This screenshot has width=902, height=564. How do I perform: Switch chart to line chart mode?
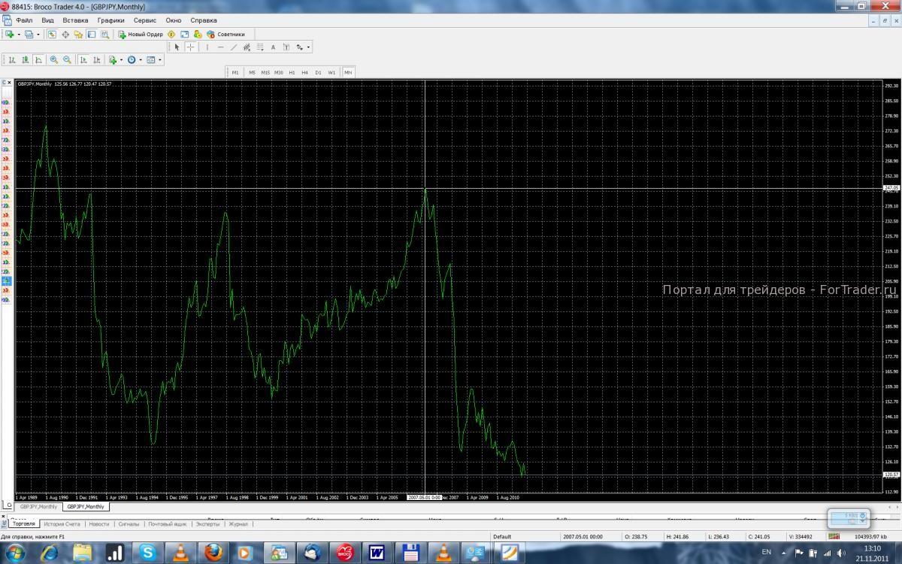tap(38, 60)
